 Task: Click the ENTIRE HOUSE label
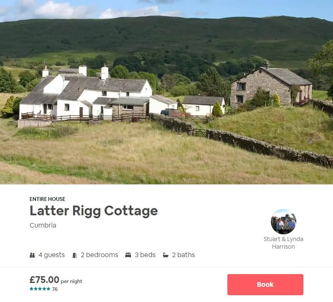click(47, 199)
